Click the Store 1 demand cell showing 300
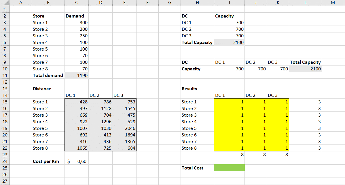Screen dimensions: 345x185 pyautogui.click(x=77, y=23)
